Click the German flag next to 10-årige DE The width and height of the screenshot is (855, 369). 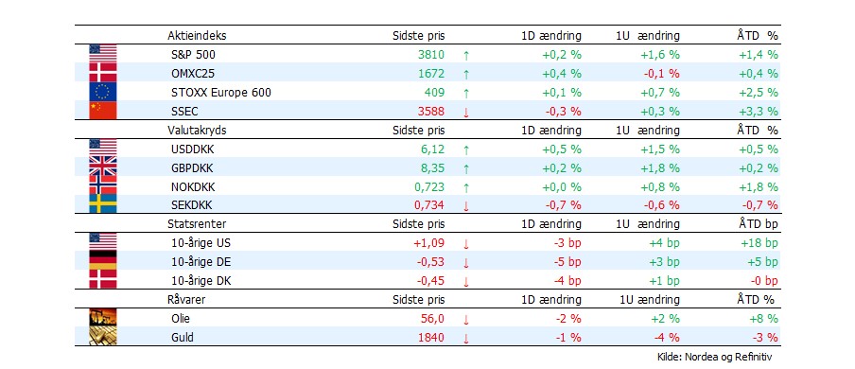[x=103, y=260]
